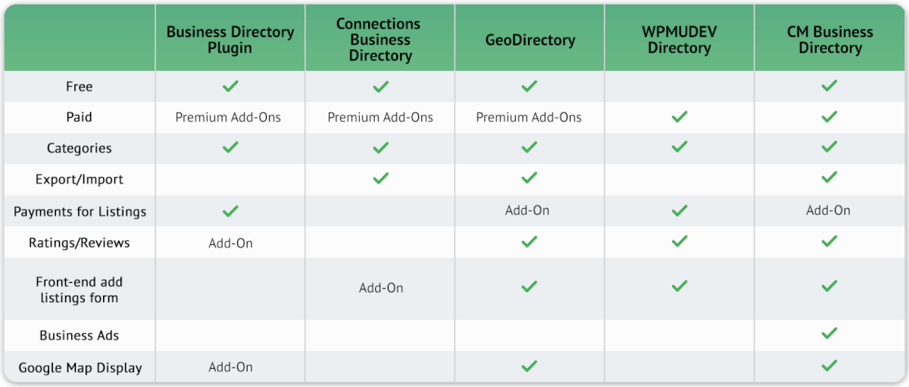The width and height of the screenshot is (909, 387).
Task: Click Add-On for CM Business Directory payments
Action: (x=828, y=211)
